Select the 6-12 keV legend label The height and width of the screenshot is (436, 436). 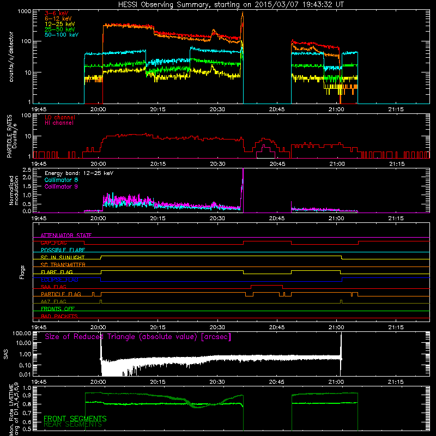[58, 19]
